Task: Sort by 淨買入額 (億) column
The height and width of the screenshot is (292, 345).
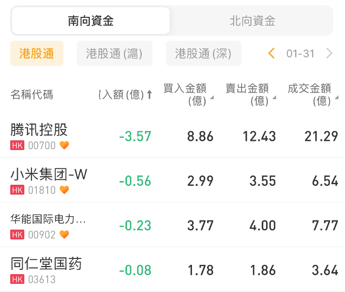Action: [x=125, y=95]
